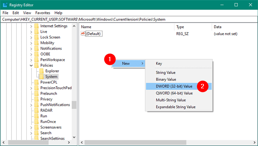Open the View menu
Image resolution: width=258 pixels, height=146 pixels.
tap(27, 13)
